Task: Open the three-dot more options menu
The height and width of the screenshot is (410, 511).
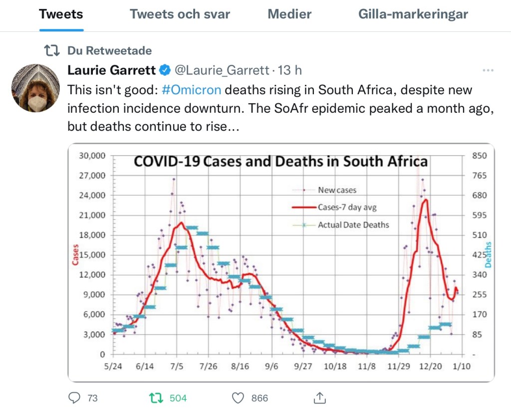Action: 488,70
